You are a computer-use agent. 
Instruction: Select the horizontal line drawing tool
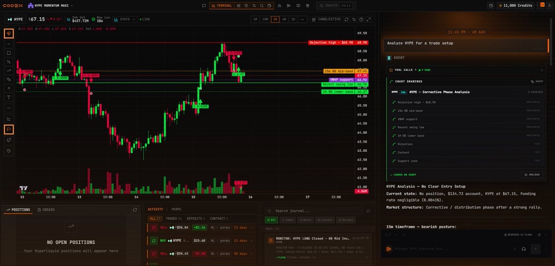point(9,44)
